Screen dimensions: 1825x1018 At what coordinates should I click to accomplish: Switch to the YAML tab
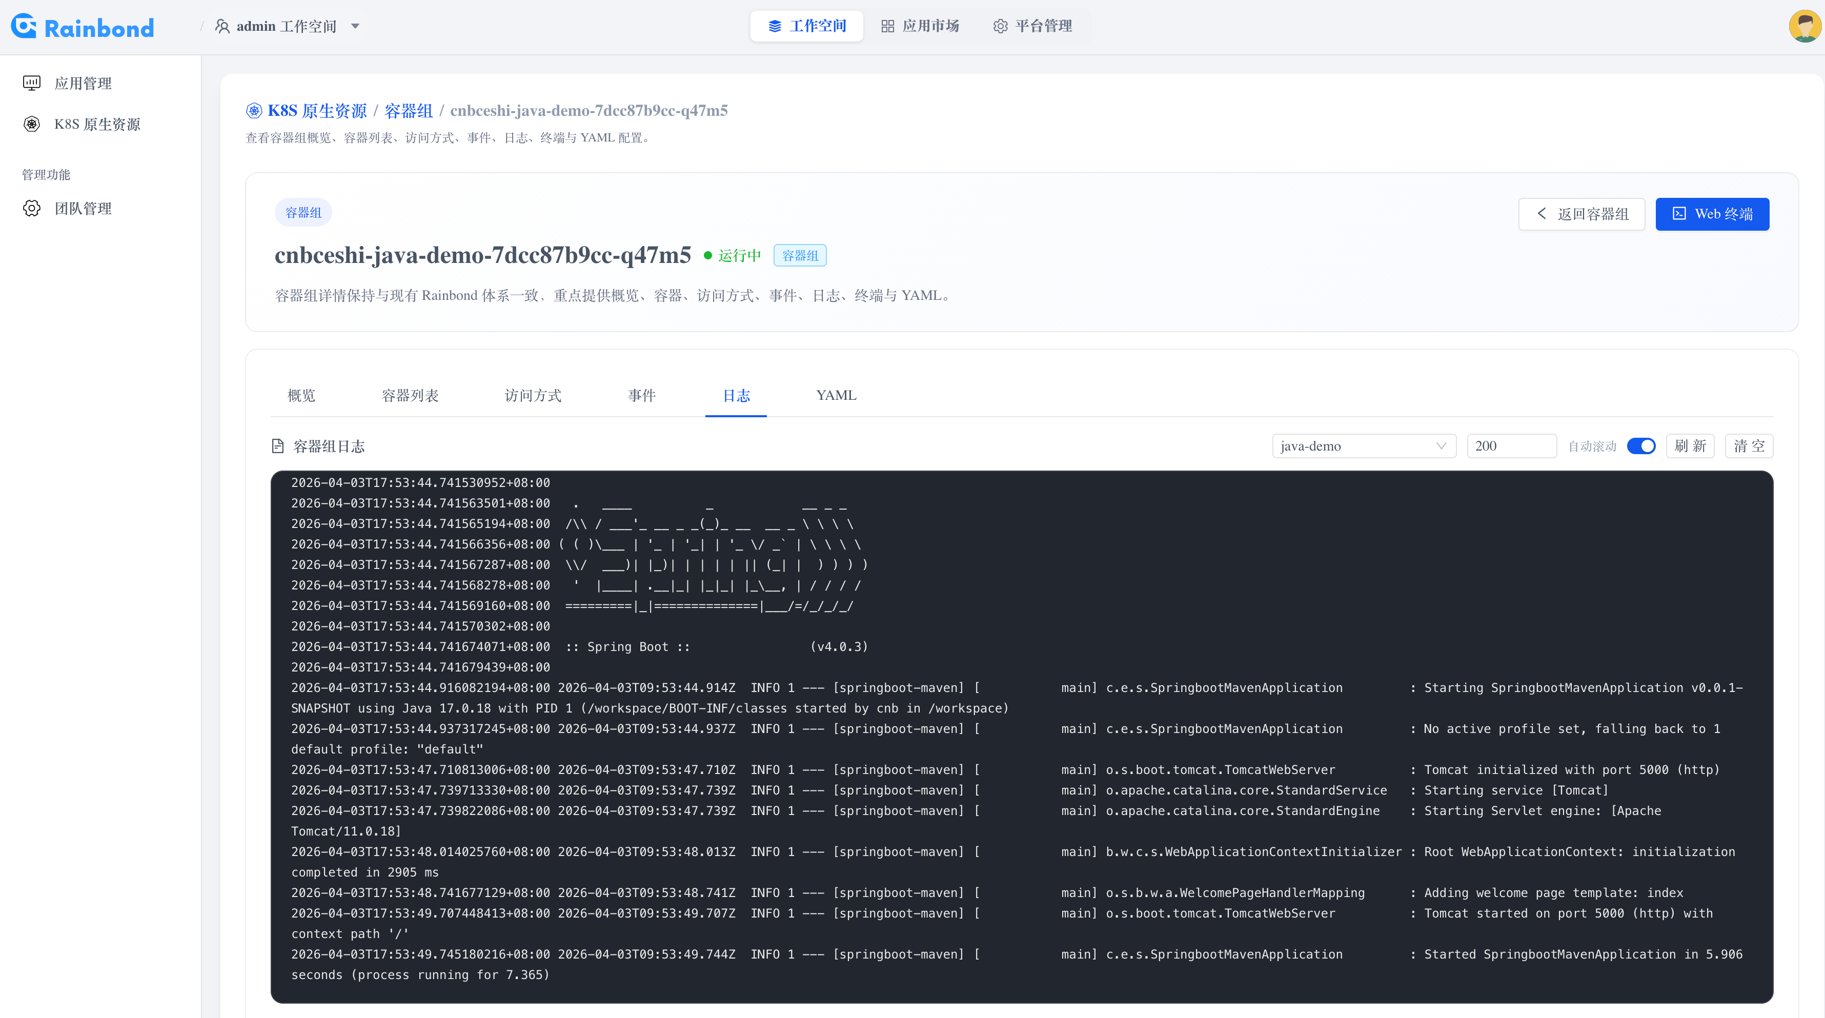click(836, 395)
